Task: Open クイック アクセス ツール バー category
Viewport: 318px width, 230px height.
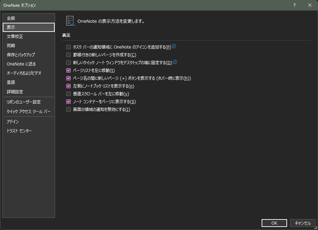Action: pyautogui.click(x=29, y=112)
